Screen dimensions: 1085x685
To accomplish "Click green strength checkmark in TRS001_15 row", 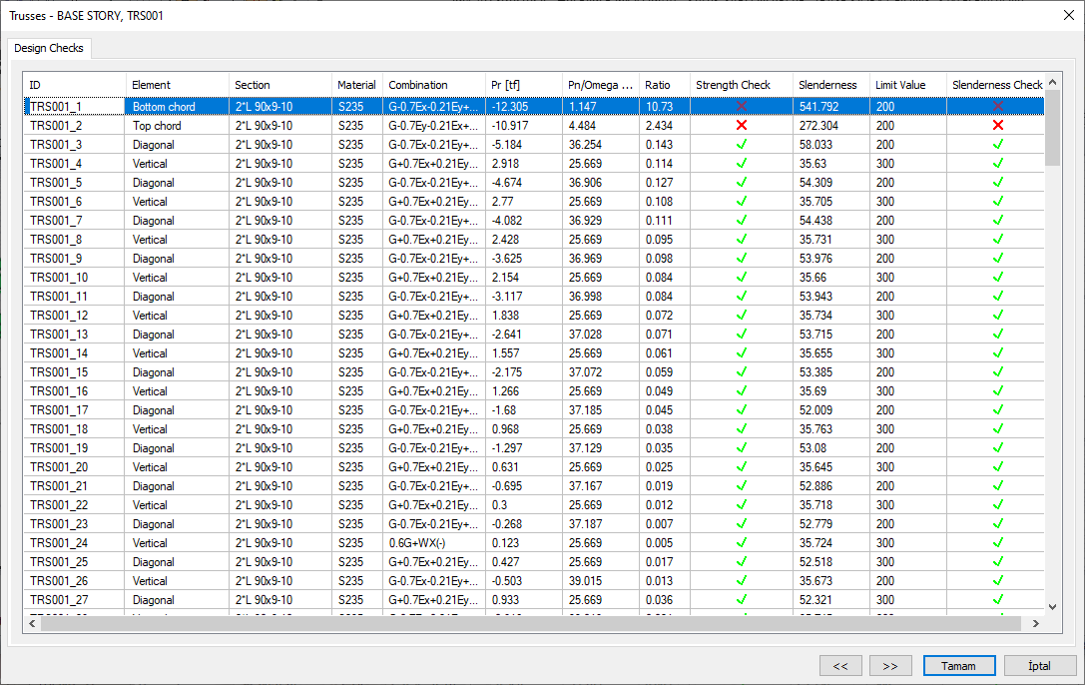I will 742,372.
